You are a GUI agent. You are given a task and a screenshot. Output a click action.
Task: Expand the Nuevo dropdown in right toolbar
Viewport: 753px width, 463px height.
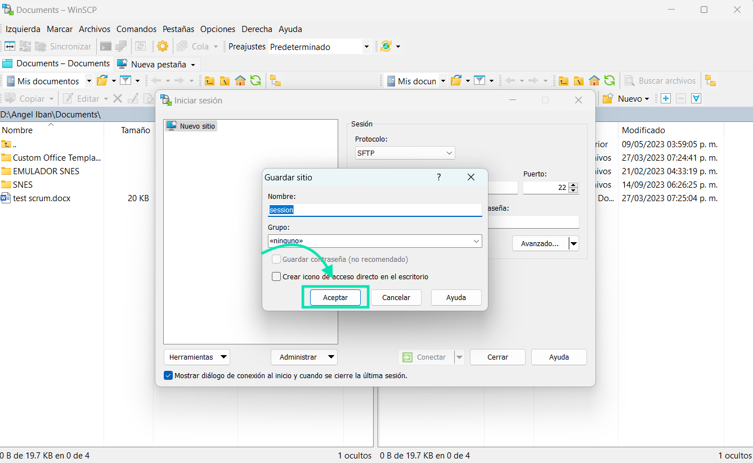click(647, 99)
